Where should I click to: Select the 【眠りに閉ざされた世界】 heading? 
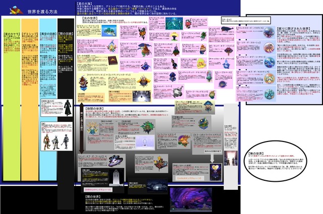click(x=293, y=29)
